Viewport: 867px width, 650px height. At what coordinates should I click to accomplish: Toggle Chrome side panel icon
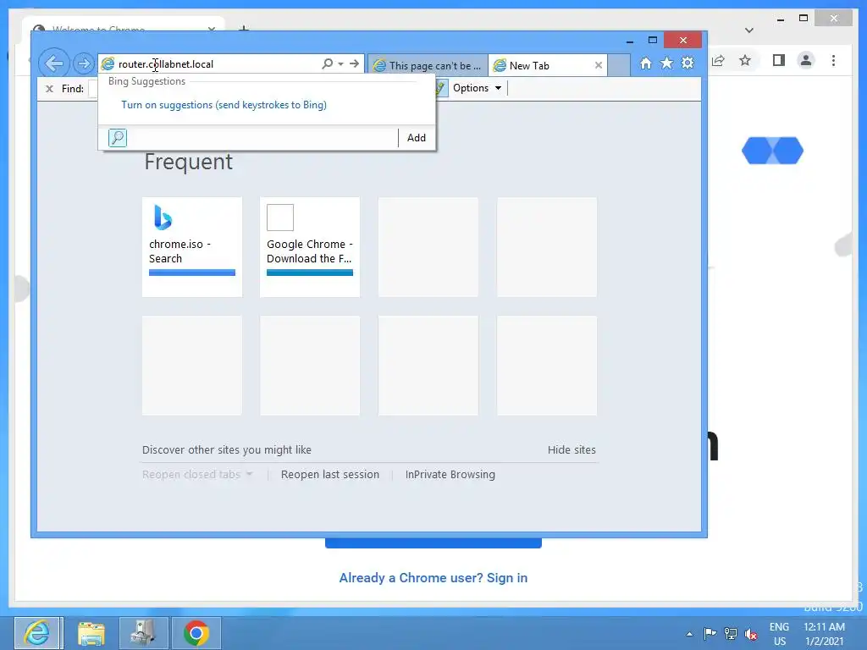coord(779,60)
